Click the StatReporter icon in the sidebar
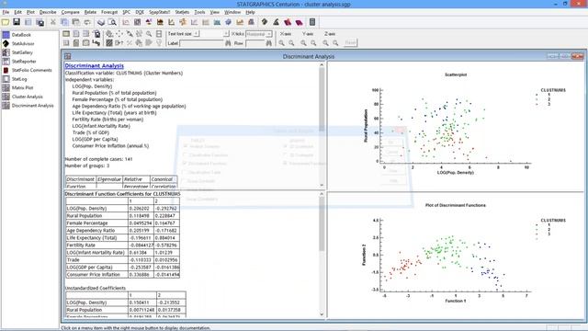588x331 pixels. coord(6,62)
